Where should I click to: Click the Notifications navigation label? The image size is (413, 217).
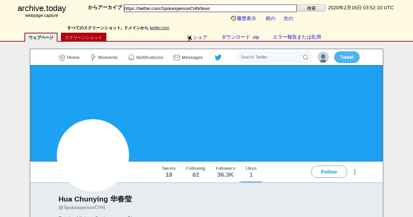click(150, 58)
